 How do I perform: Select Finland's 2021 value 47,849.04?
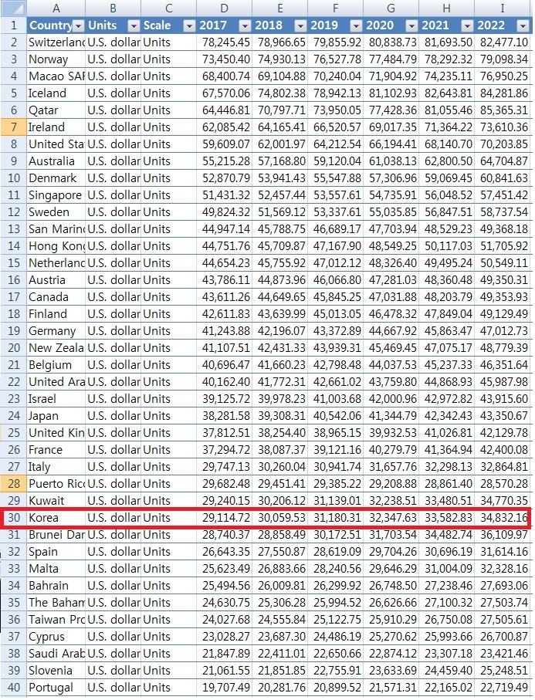point(446,314)
